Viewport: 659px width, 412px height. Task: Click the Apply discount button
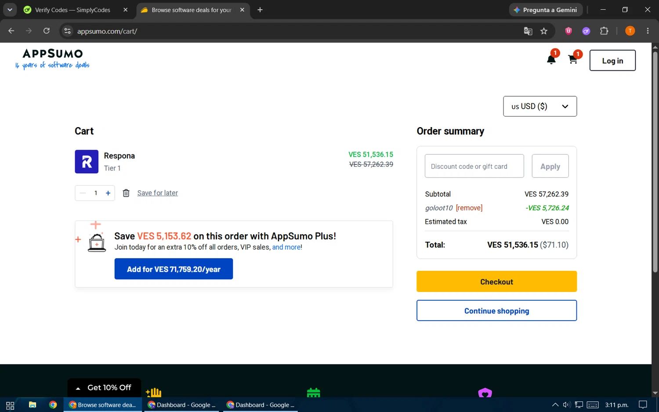pyautogui.click(x=550, y=166)
